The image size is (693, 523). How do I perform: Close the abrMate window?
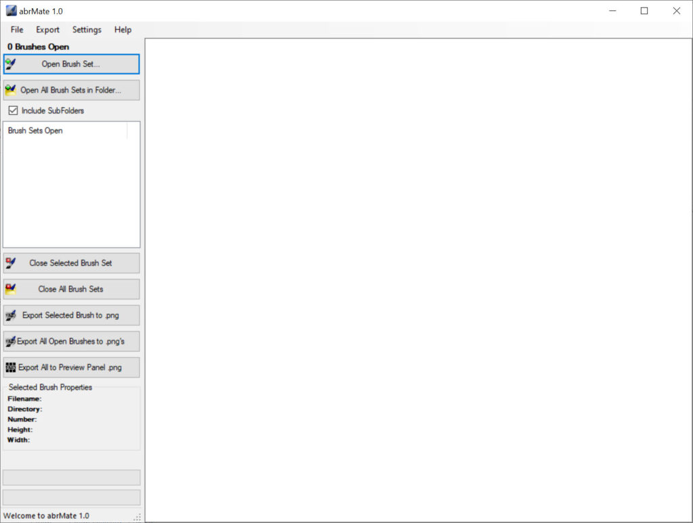677,11
